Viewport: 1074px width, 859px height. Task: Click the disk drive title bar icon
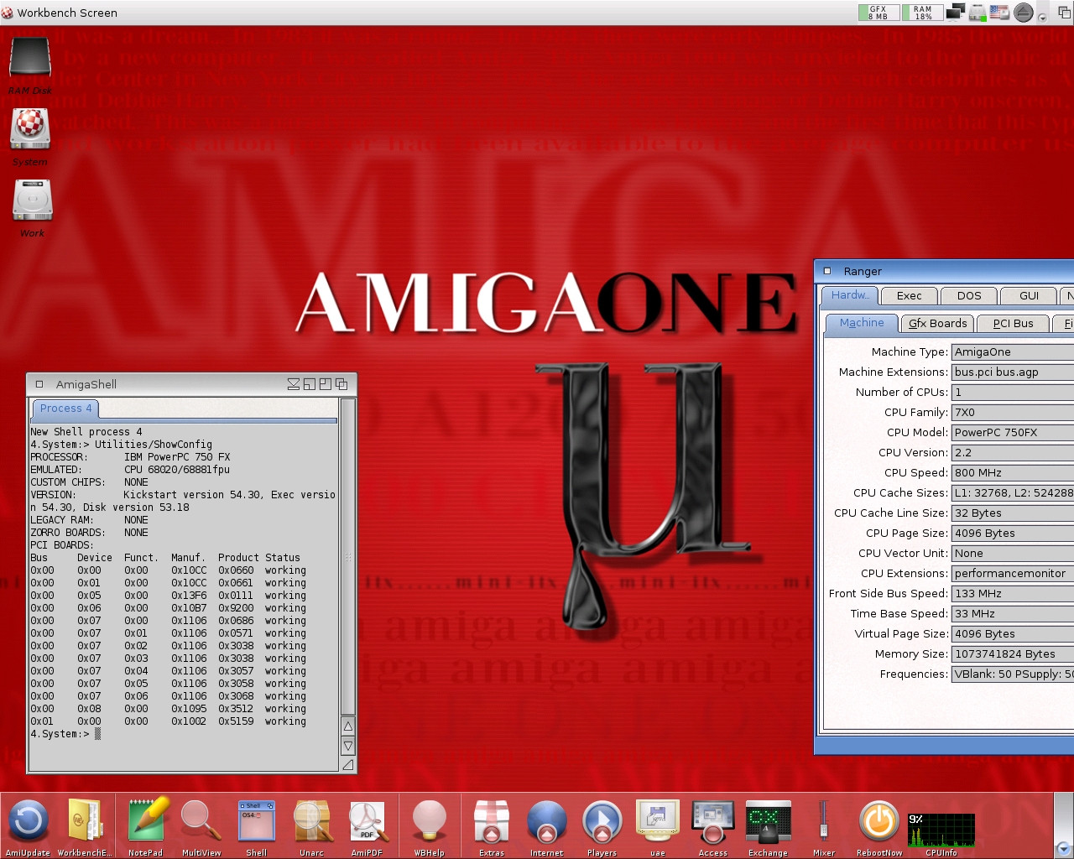tap(978, 13)
